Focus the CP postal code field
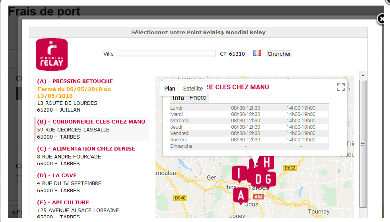Viewport: 390px width, 222px height. click(x=239, y=54)
